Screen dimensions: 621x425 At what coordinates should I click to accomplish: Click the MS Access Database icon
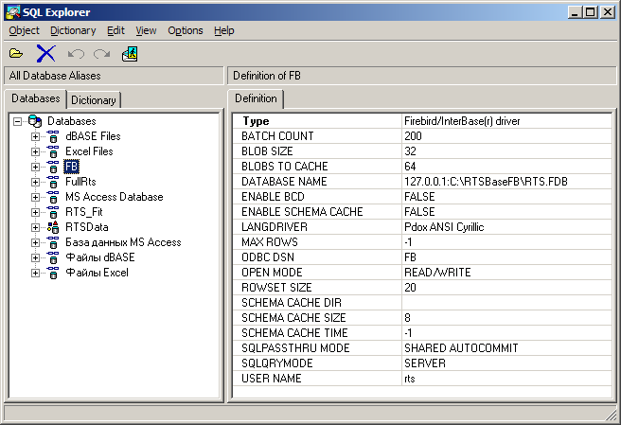coord(53,197)
